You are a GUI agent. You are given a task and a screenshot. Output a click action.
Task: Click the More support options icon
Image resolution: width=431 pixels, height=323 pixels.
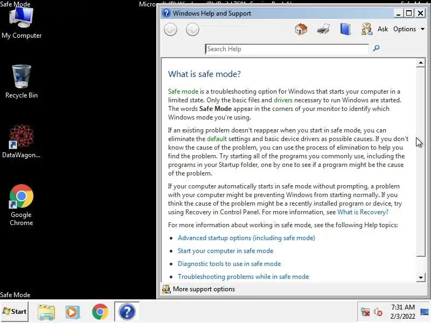pos(166,289)
